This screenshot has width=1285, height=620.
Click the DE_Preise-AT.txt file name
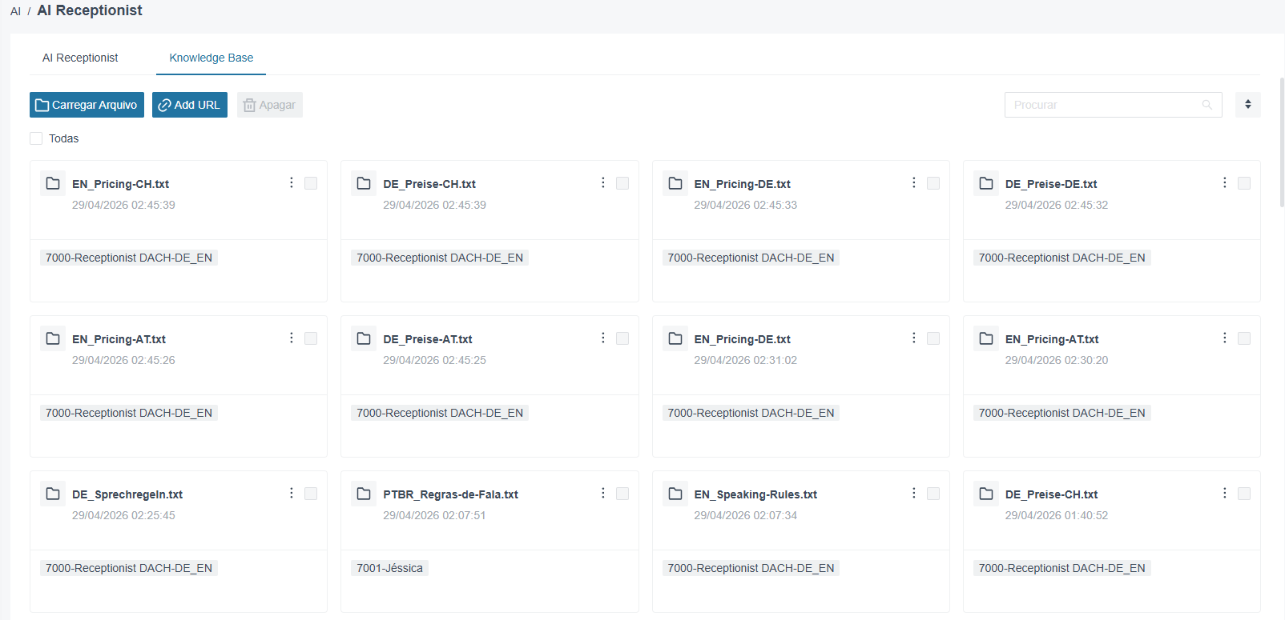pyautogui.click(x=428, y=339)
